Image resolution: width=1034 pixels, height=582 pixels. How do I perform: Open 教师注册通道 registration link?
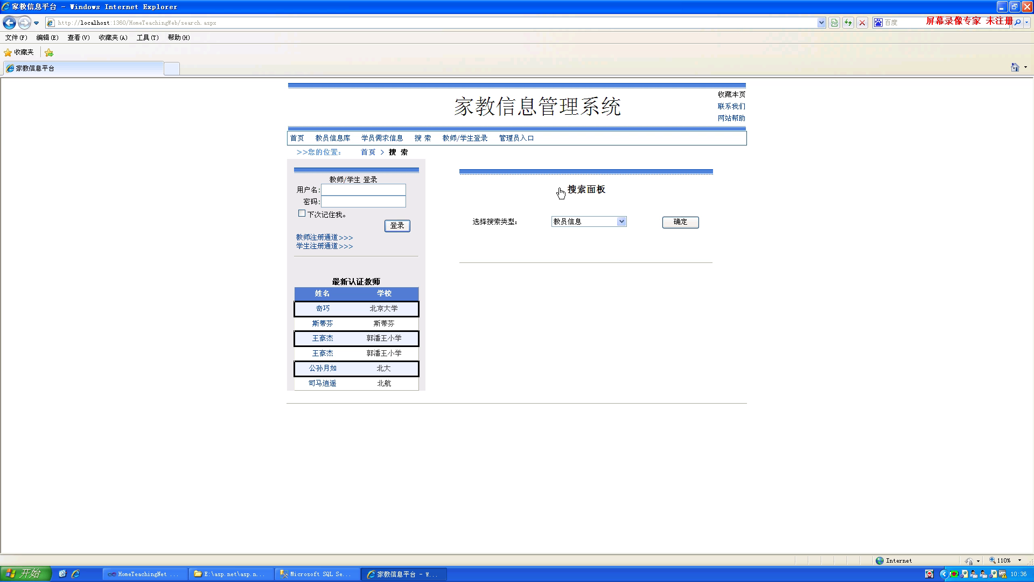(324, 237)
